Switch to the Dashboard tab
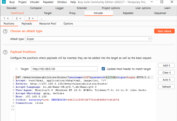Image resolution: width=177 pixels, height=121 pixels. click(17, 13)
